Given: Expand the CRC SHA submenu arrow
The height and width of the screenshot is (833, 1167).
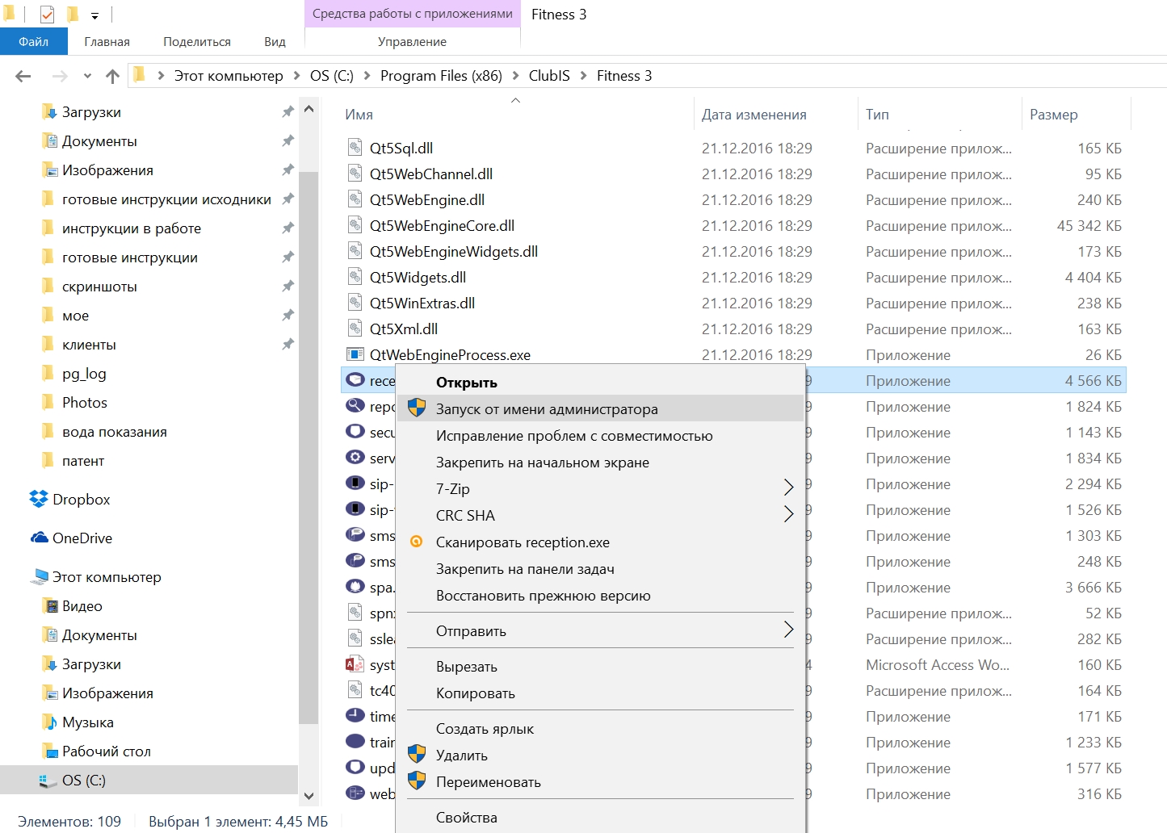Looking at the screenshot, I should tap(789, 515).
